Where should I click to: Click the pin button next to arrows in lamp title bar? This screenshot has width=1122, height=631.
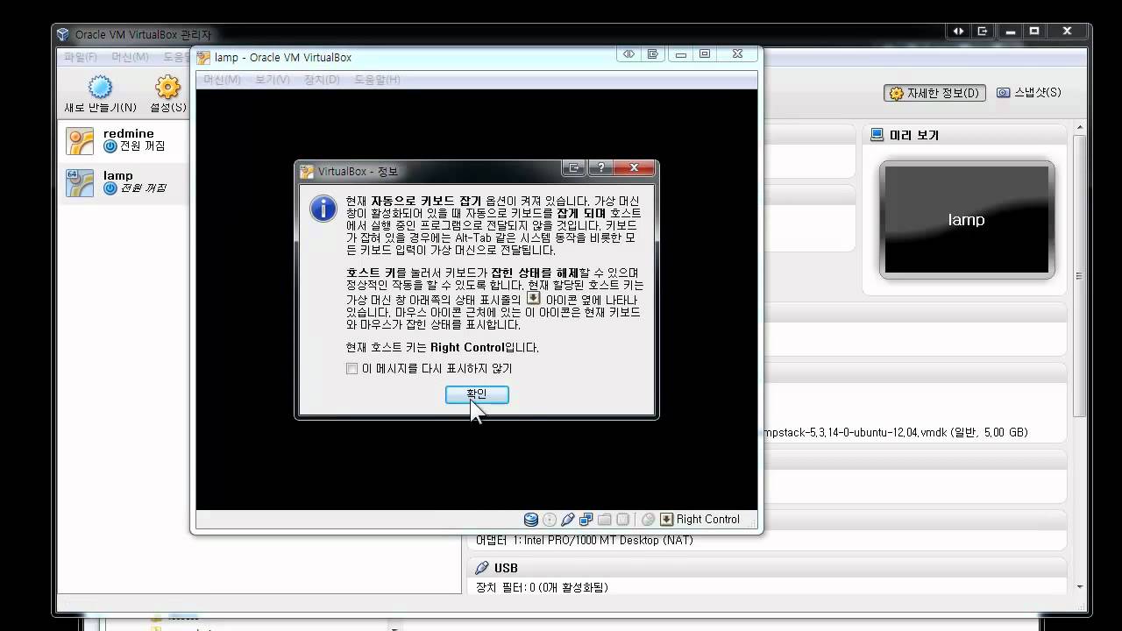[x=652, y=54]
